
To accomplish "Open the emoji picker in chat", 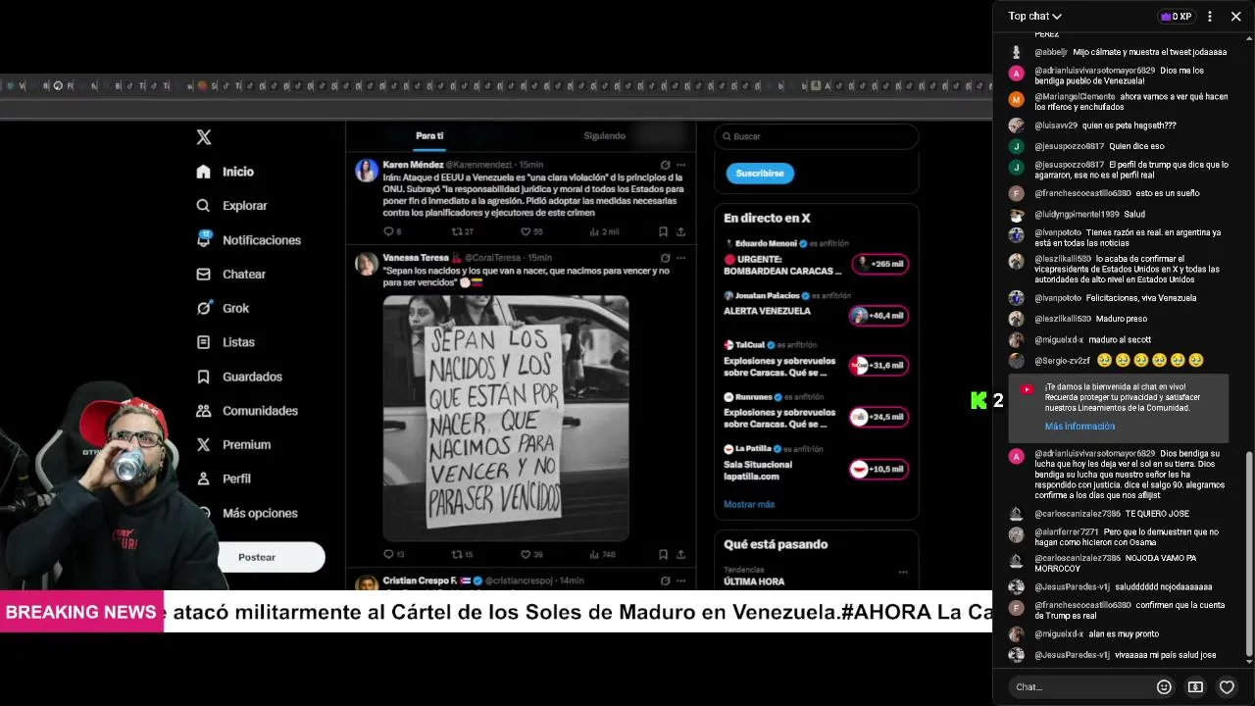I will click(x=1164, y=687).
